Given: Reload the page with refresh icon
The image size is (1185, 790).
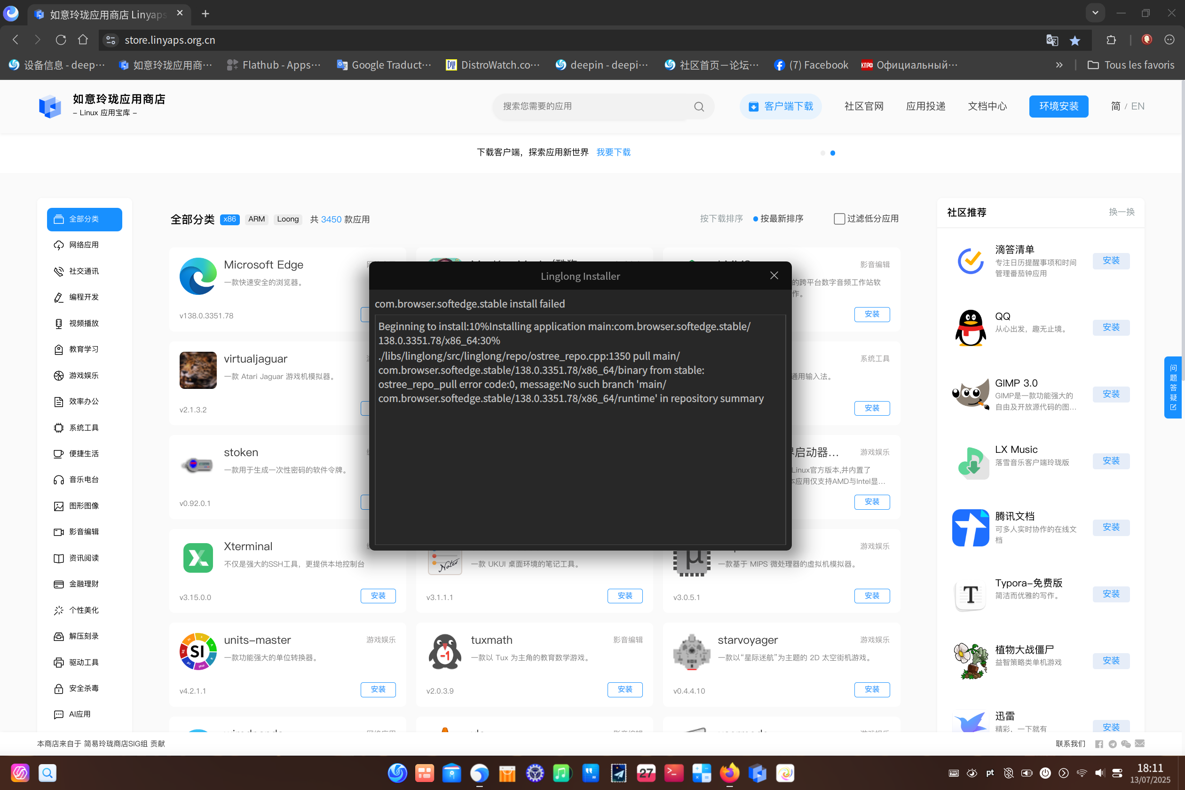Looking at the screenshot, I should pyautogui.click(x=61, y=40).
